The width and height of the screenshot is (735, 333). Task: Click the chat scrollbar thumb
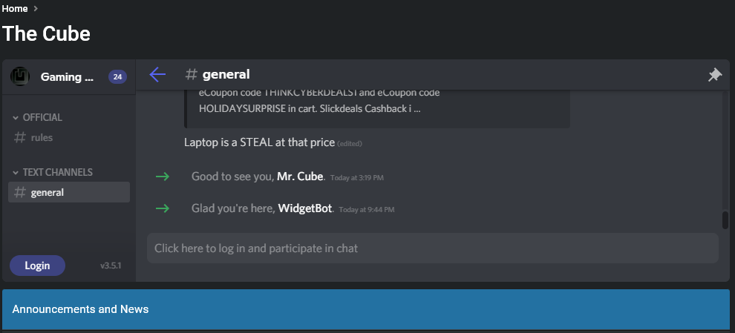click(x=725, y=220)
